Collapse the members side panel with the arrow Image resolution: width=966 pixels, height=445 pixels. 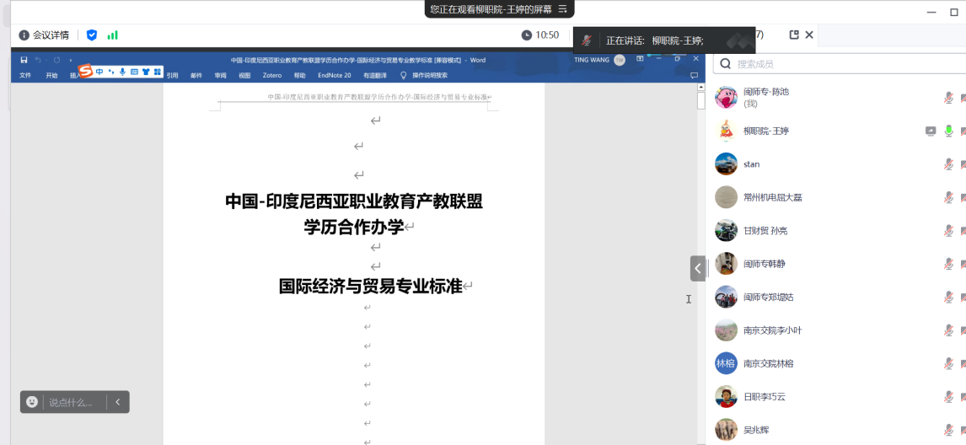698,269
